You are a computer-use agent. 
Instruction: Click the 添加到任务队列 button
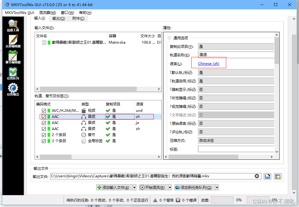click(x=194, y=188)
